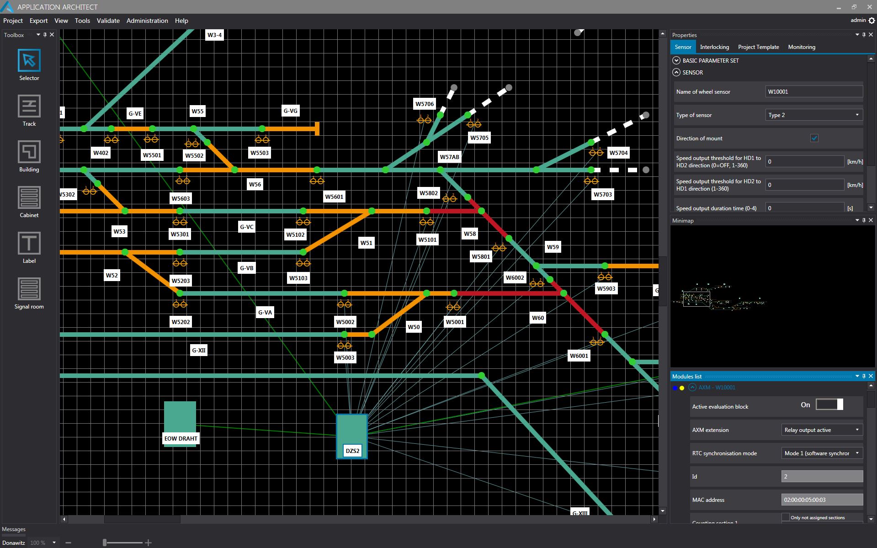The image size is (877, 548).
Task: Check Only not assigned sections box
Action: pyautogui.click(x=785, y=517)
